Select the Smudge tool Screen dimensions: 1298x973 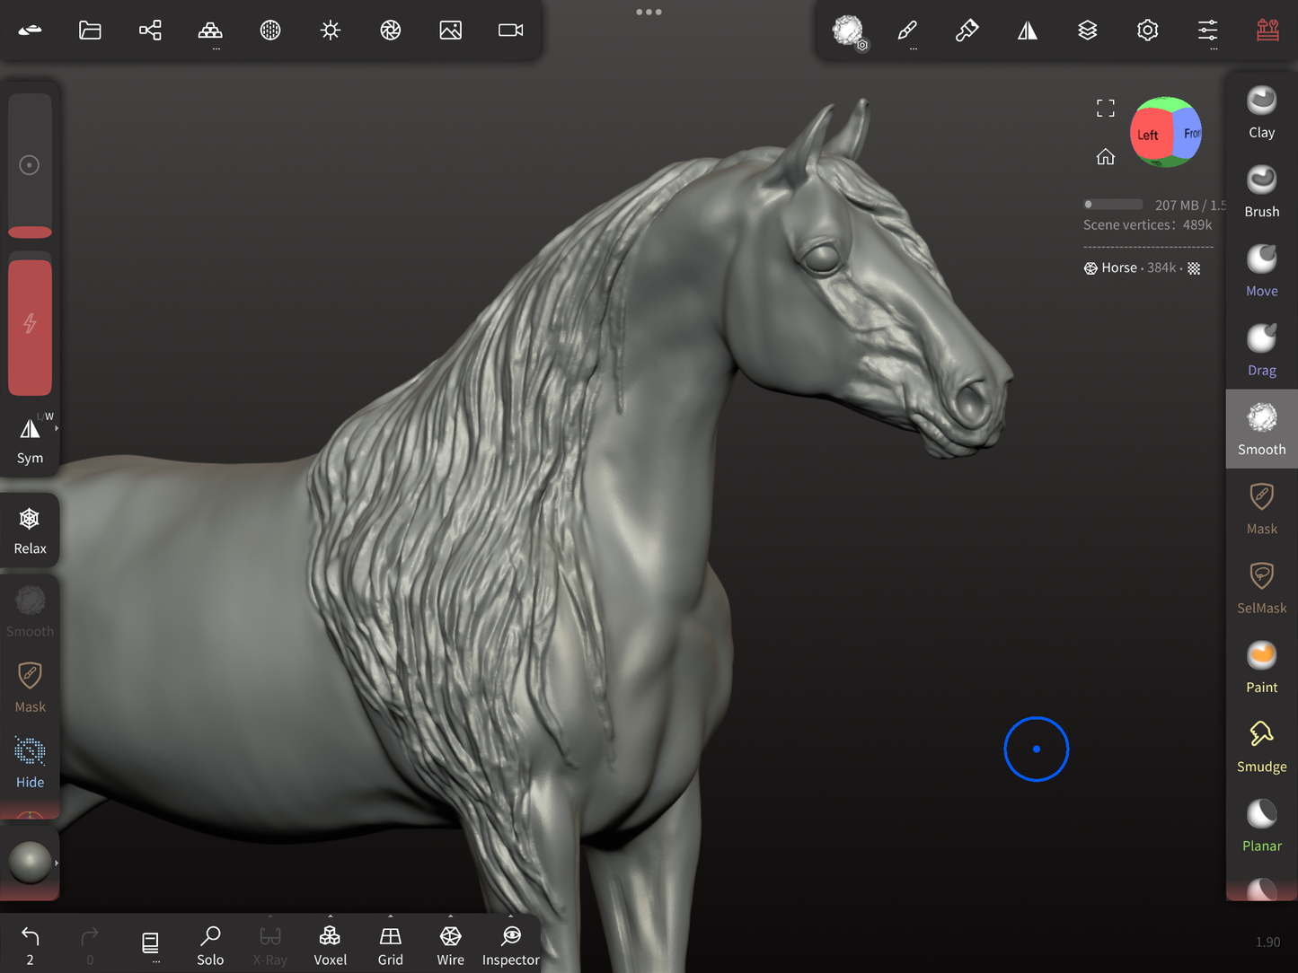pyautogui.click(x=1261, y=747)
